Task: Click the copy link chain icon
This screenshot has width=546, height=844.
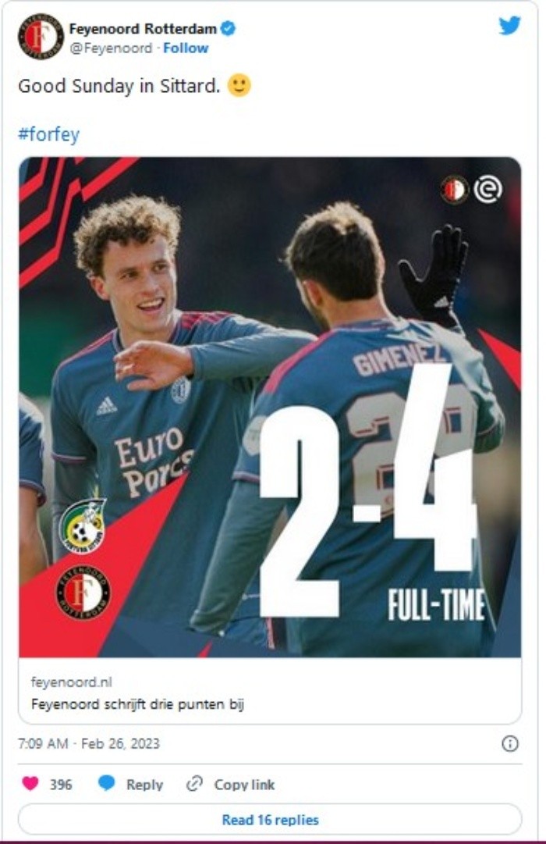Action: tap(193, 784)
